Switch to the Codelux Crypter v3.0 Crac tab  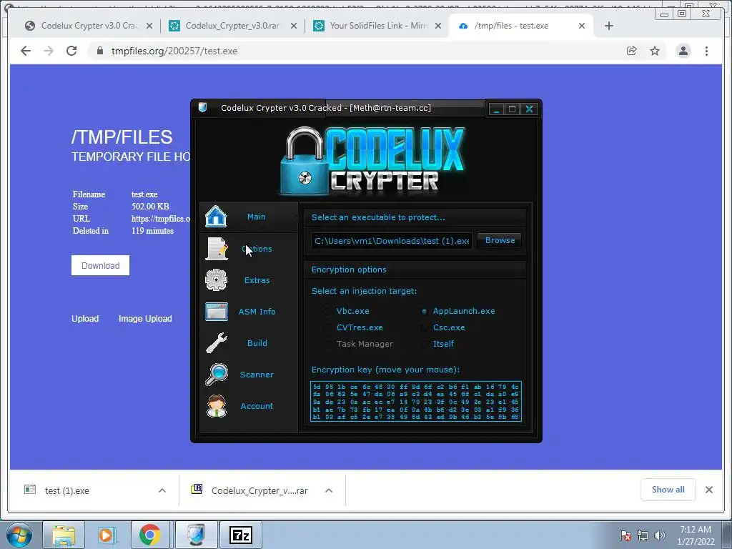pos(89,26)
